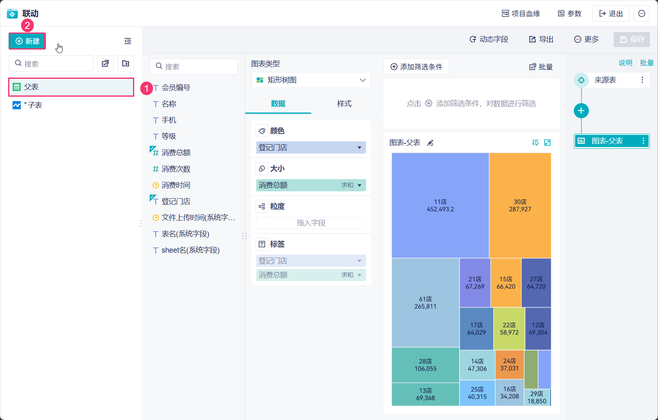
Task: Select the 消费总额 field in field list
Action: click(176, 152)
